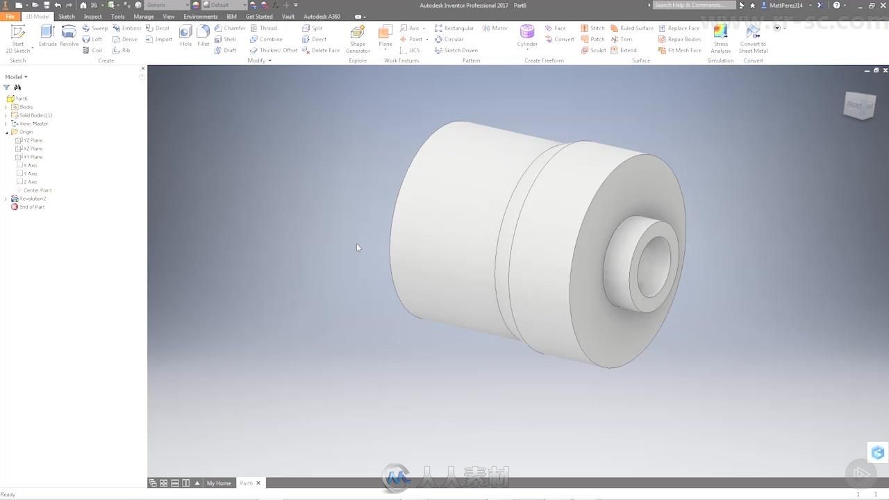
Task: Close the Part6 document tab
Action: tap(258, 483)
